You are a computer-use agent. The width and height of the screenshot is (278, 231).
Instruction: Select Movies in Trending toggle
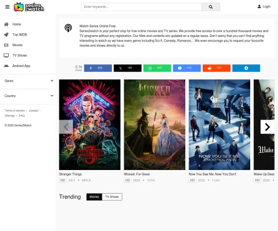click(x=94, y=197)
